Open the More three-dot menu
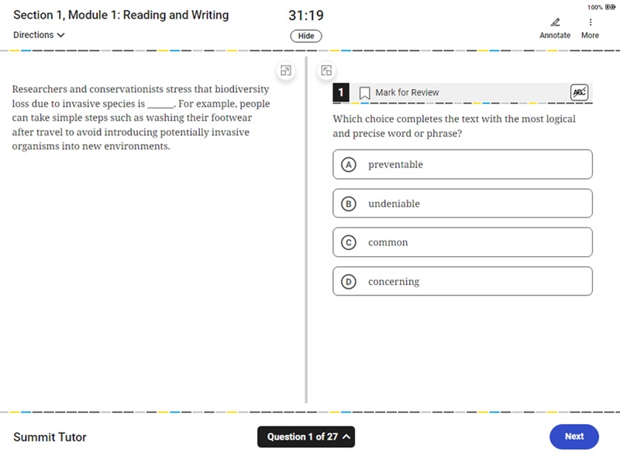 coord(590,22)
